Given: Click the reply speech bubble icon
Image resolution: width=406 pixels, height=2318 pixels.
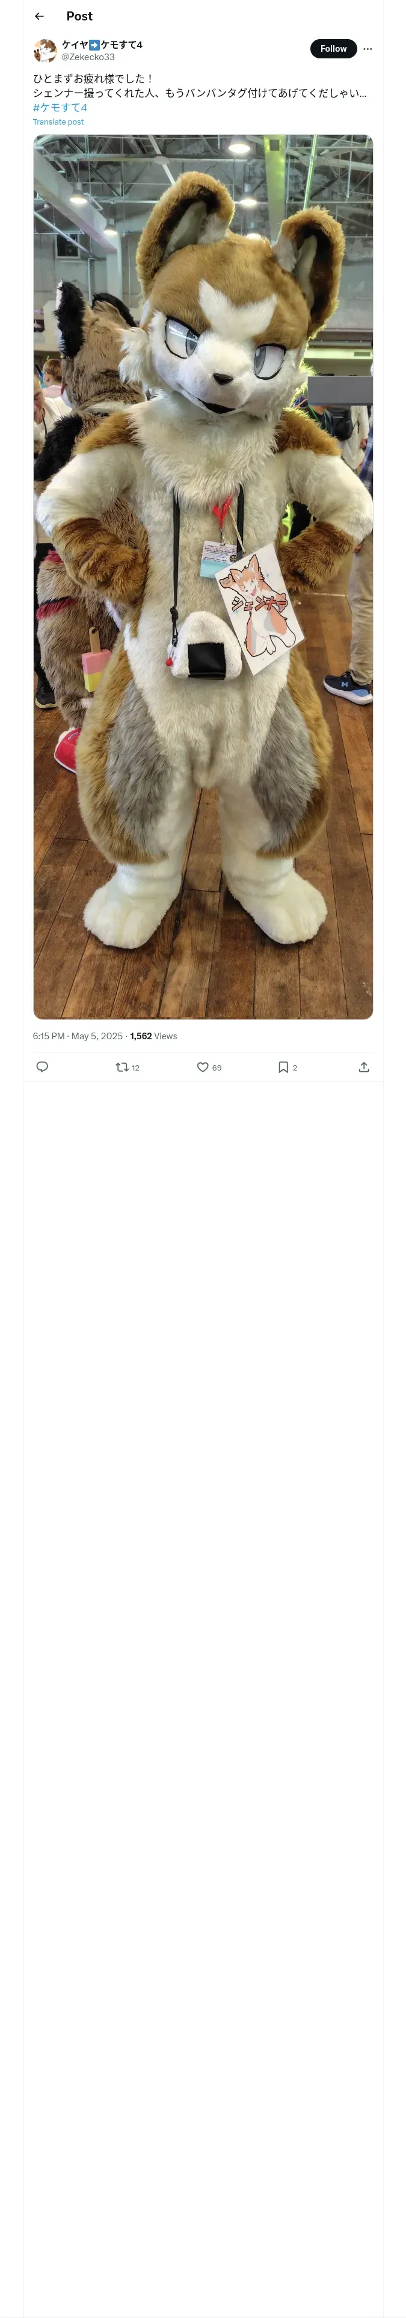Looking at the screenshot, I should pyautogui.click(x=42, y=1066).
